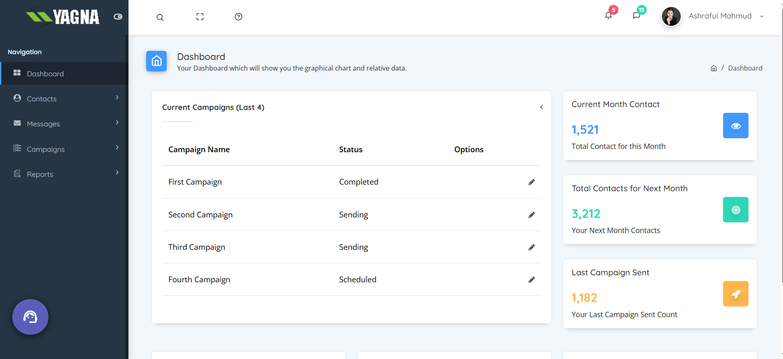783x359 pixels.
Task: Select Dashboard in the navigation sidebar
Action: click(45, 74)
